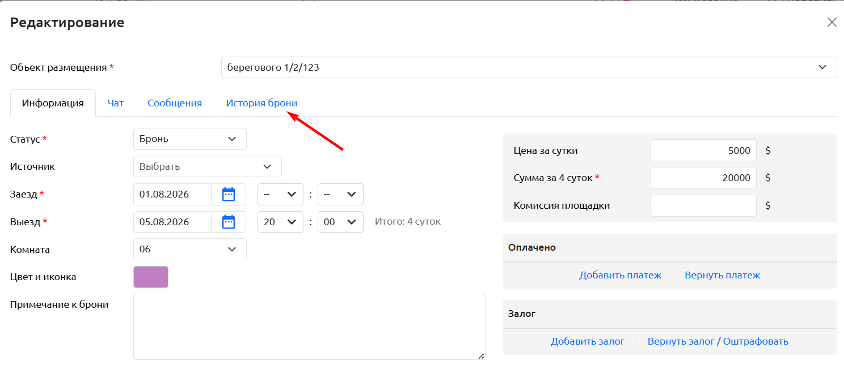
Task: Open the check-out date calendar picker
Action: (x=229, y=222)
